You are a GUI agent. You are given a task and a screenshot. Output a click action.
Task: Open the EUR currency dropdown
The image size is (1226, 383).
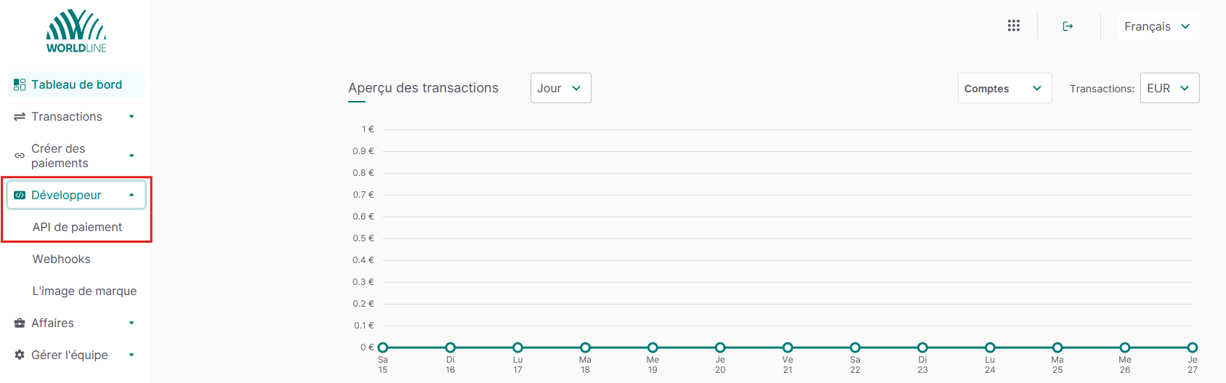pos(1169,88)
